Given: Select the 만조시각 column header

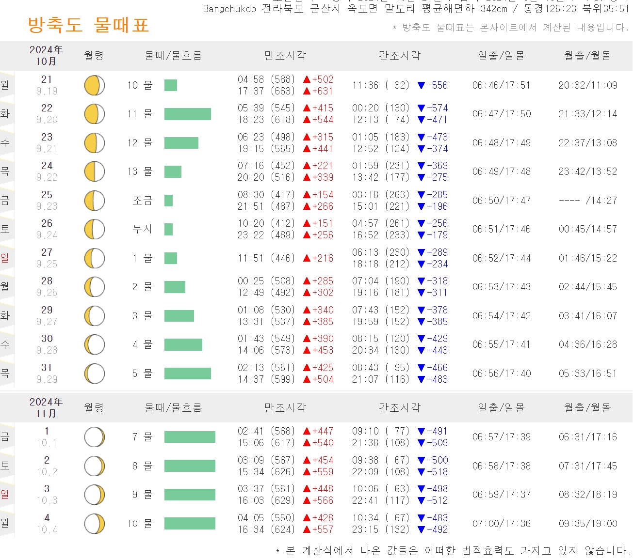Looking at the screenshot, I should (x=285, y=55).
